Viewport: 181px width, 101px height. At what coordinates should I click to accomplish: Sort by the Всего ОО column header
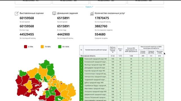coord(120,50)
